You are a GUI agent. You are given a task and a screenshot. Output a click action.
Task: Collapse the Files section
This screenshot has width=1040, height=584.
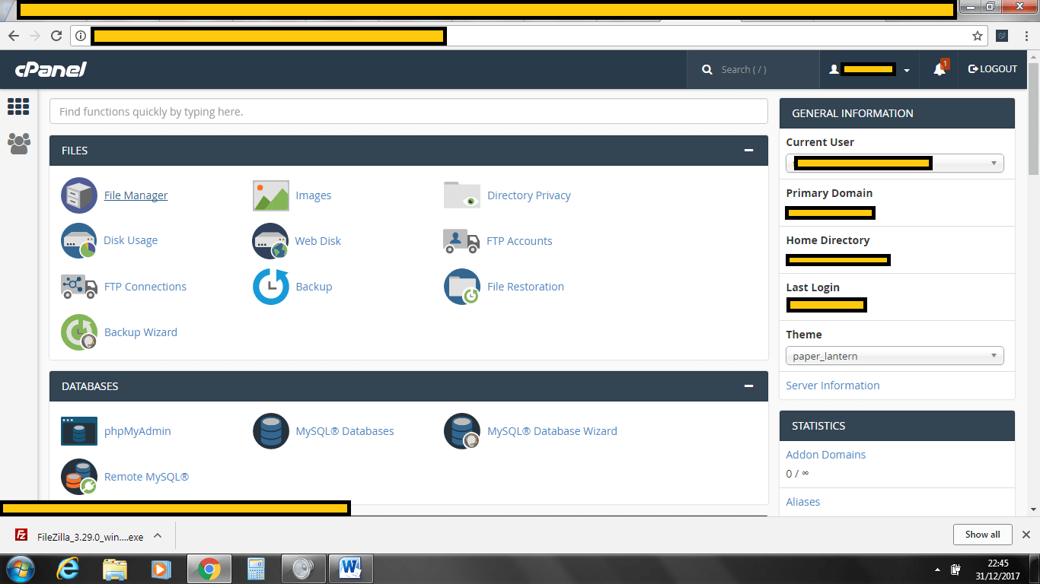pyautogui.click(x=748, y=151)
